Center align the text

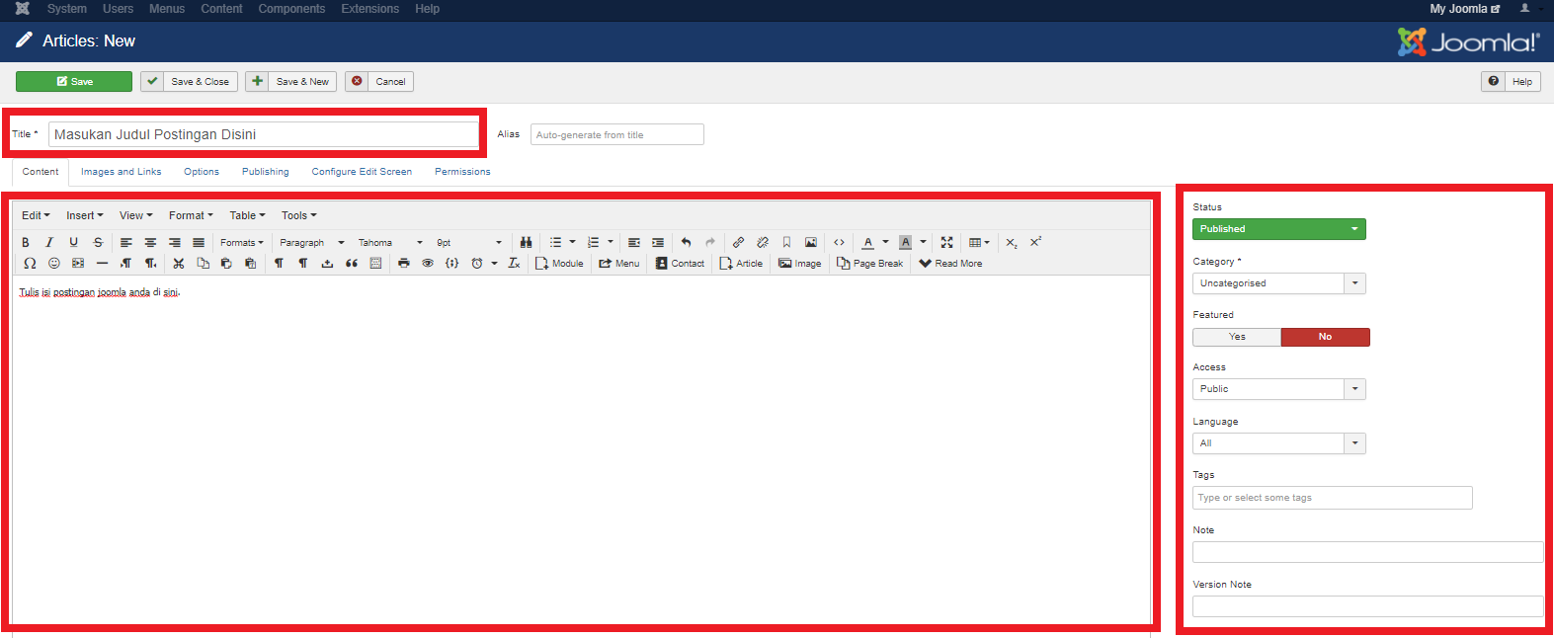point(150,242)
